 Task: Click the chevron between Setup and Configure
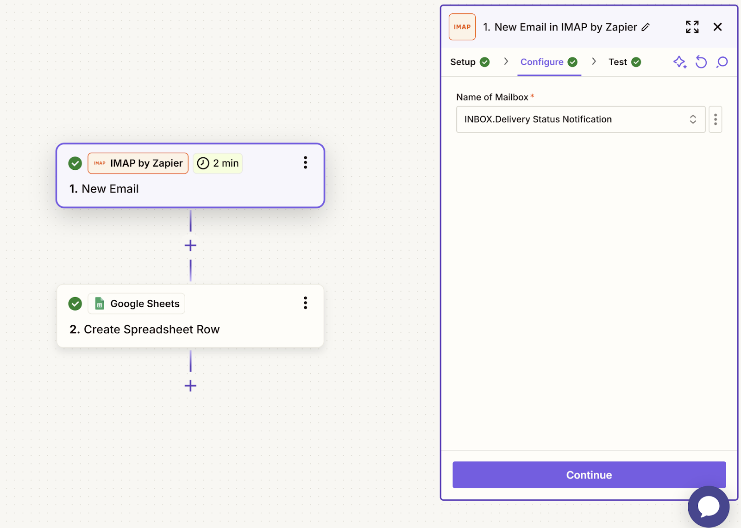pos(506,62)
